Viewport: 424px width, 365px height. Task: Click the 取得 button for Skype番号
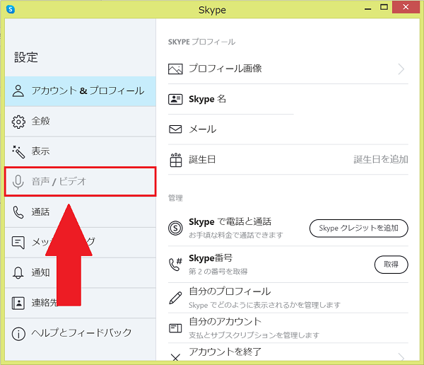click(x=391, y=265)
